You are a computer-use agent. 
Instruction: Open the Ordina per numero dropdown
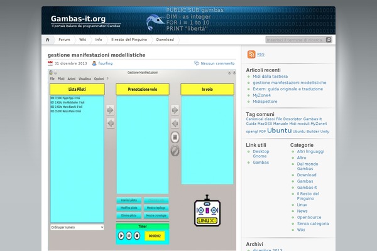(77, 227)
